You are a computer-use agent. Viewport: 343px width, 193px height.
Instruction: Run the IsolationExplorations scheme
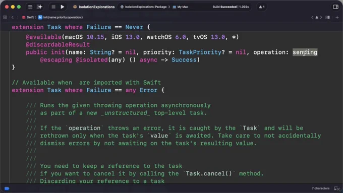(63, 7)
